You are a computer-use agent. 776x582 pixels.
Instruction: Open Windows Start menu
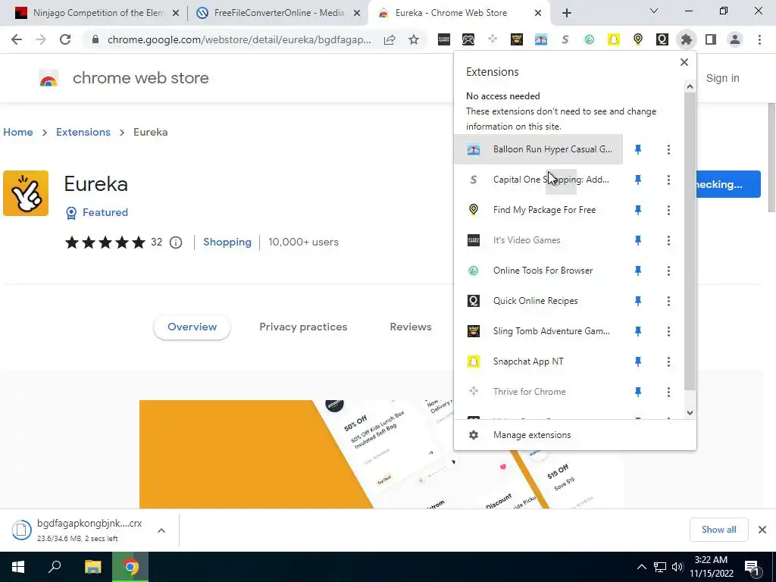point(18,567)
